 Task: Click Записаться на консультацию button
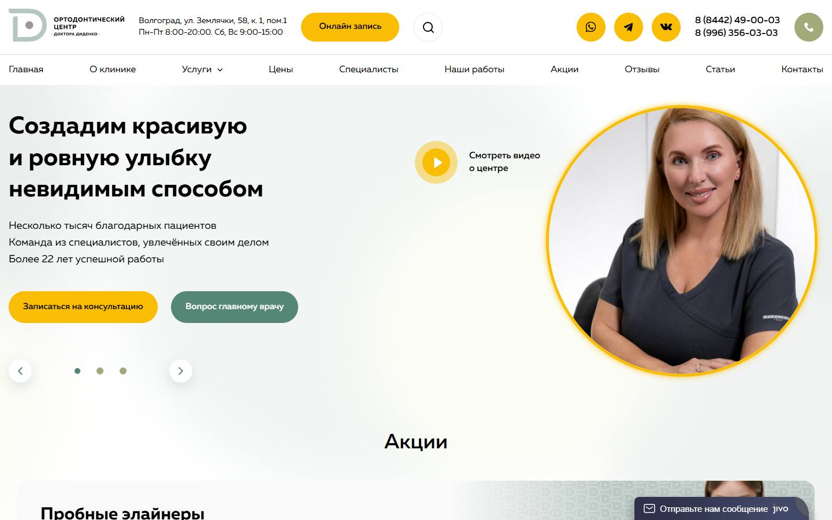point(83,307)
